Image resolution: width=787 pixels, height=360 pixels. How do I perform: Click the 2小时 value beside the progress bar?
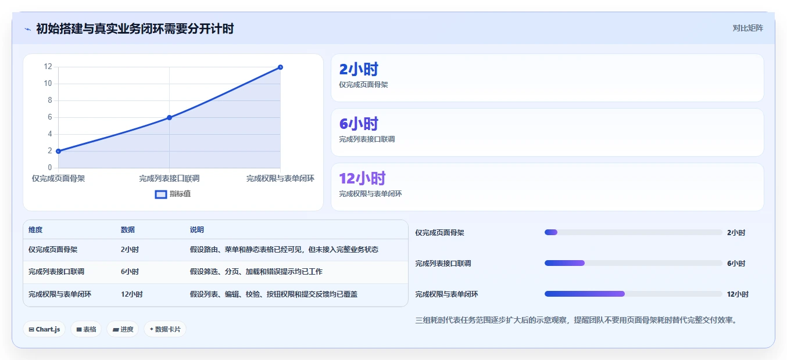coord(736,233)
